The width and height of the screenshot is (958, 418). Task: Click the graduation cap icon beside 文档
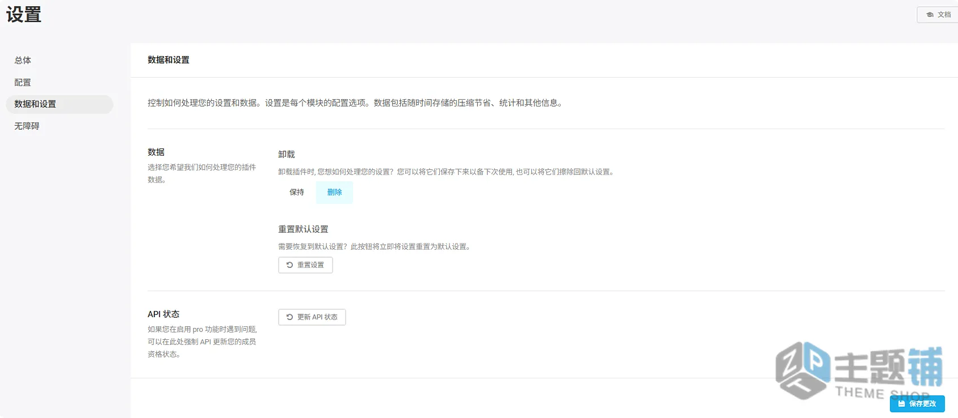click(930, 15)
